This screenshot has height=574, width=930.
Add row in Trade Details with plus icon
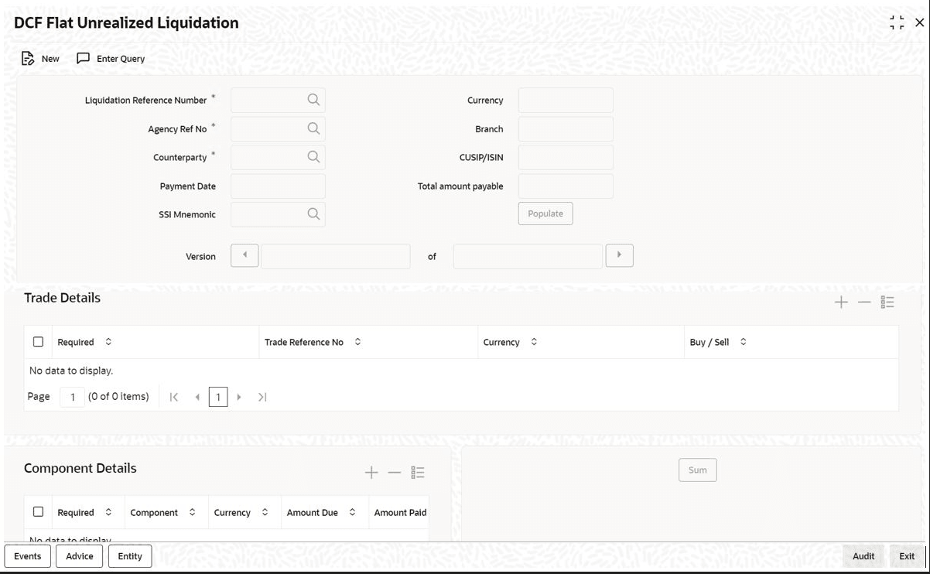[x=841, y=302]
